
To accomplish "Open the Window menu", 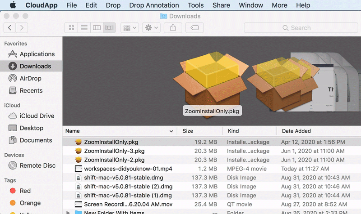I will pyautogui.click(x=251, y=5).
